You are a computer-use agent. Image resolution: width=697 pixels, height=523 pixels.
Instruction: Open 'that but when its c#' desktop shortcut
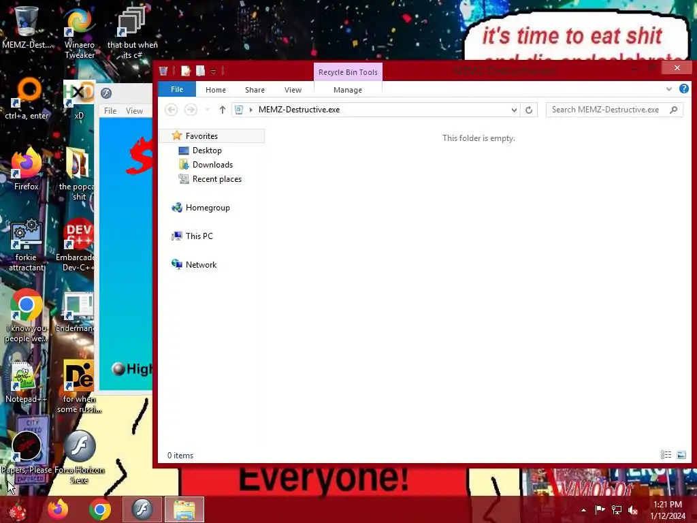point(132,33)
